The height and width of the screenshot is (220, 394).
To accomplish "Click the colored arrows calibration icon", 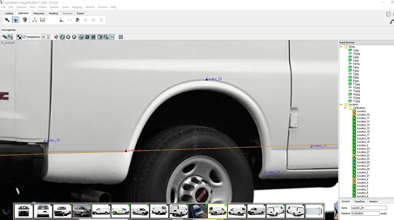I will click(78, 20).
